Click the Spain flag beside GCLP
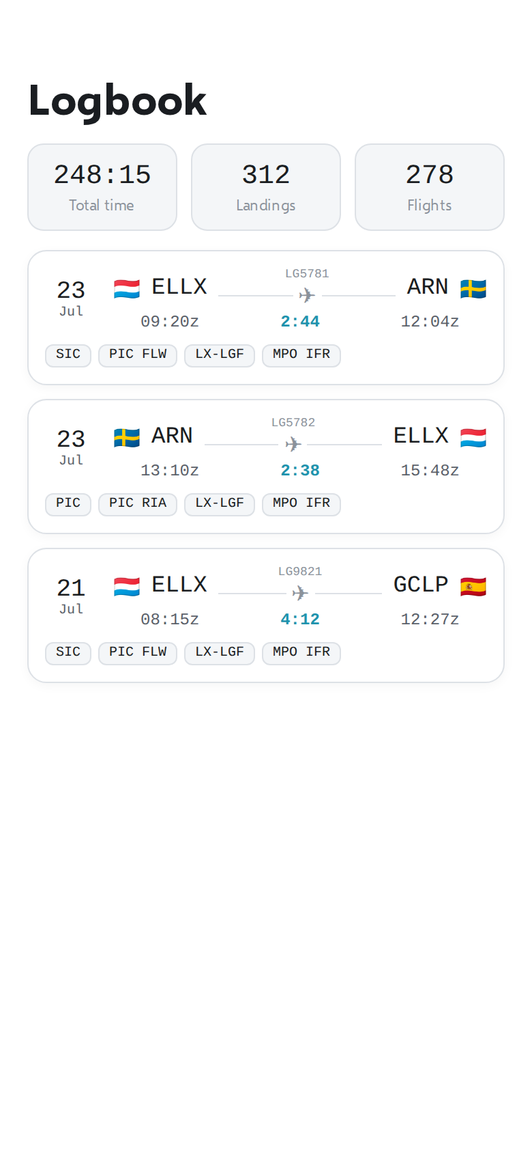This screenshot has width=532, height=1153. point(473,587)
